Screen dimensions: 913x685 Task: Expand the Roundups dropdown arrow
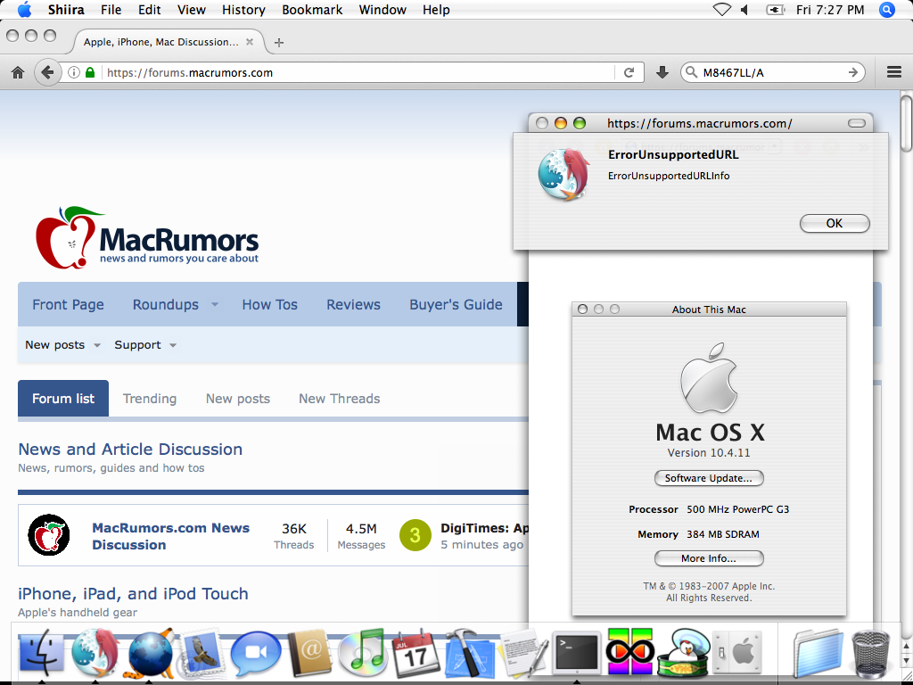[215, 305]
